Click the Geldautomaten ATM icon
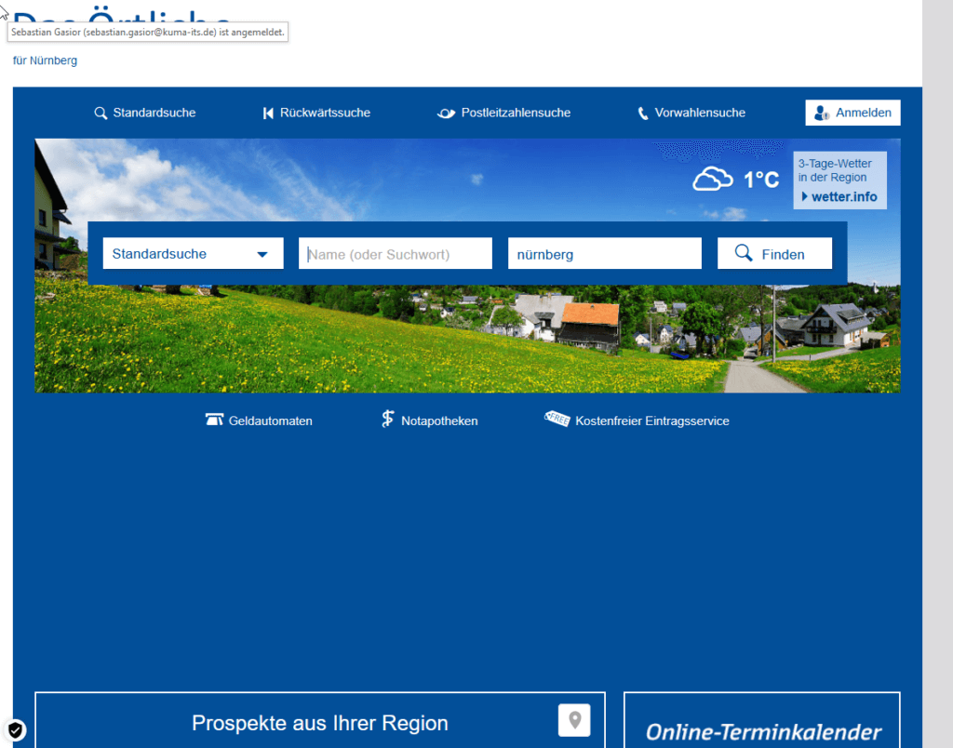This screenshot has height=748, width=953. tap(214, 421)
